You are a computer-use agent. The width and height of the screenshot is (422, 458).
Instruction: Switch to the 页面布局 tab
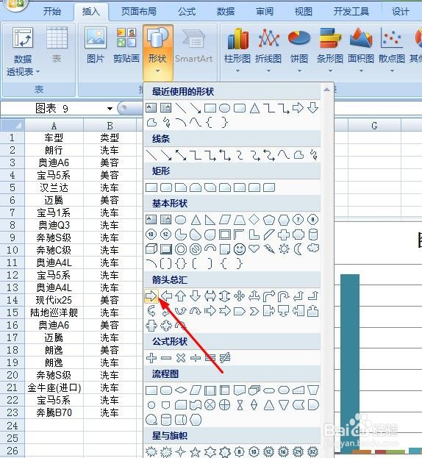pyautogui.click(x=139, y=12)
